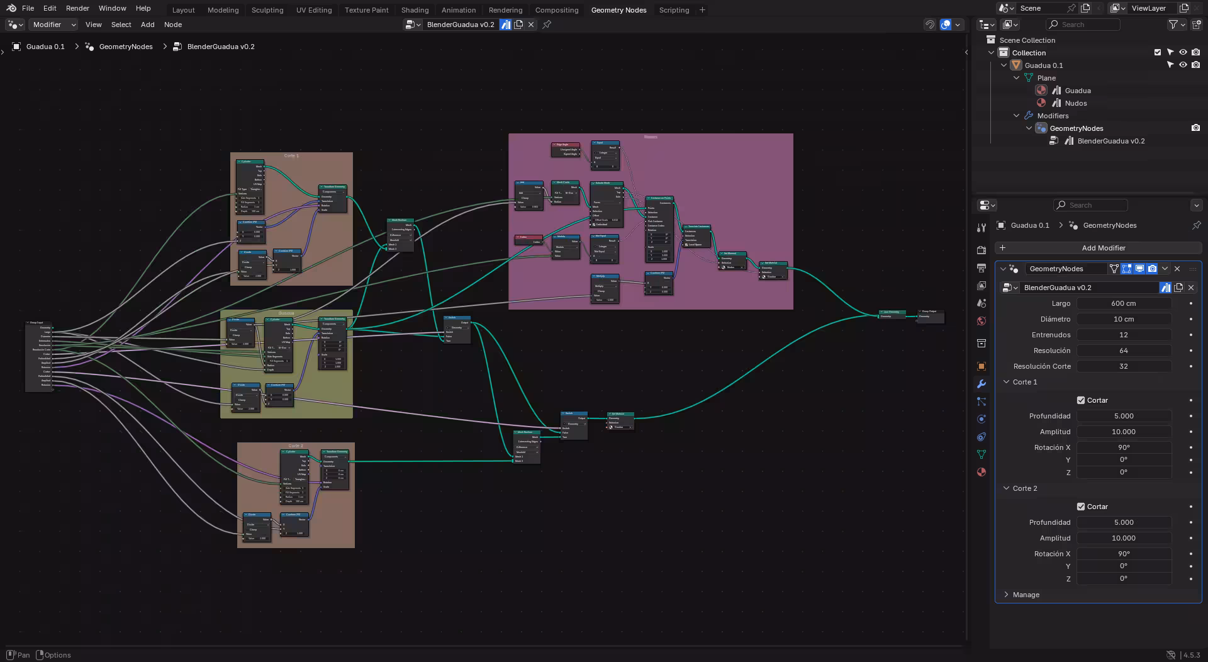Screen dimensions: 1208x662
Task: Open the Object Data properties tab (green triangle)
Action: click(x=981, y=454)
